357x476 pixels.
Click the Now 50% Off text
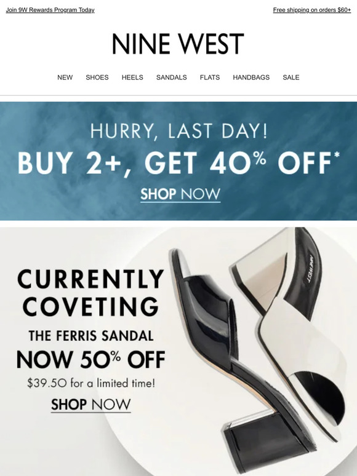[x=91, y=360]
